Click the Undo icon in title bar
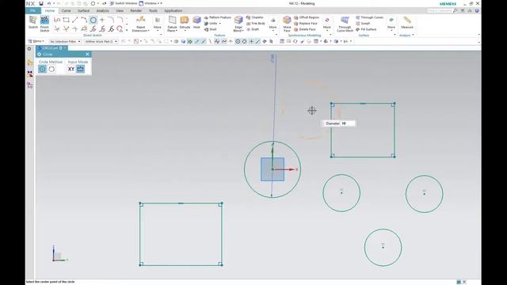This screenshot has width=507, height=285. point(49,3)
